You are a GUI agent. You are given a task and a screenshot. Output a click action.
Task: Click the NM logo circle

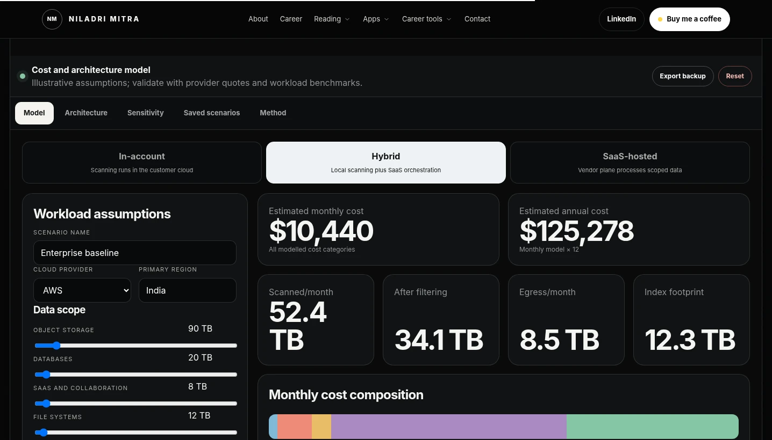[52, 19]
